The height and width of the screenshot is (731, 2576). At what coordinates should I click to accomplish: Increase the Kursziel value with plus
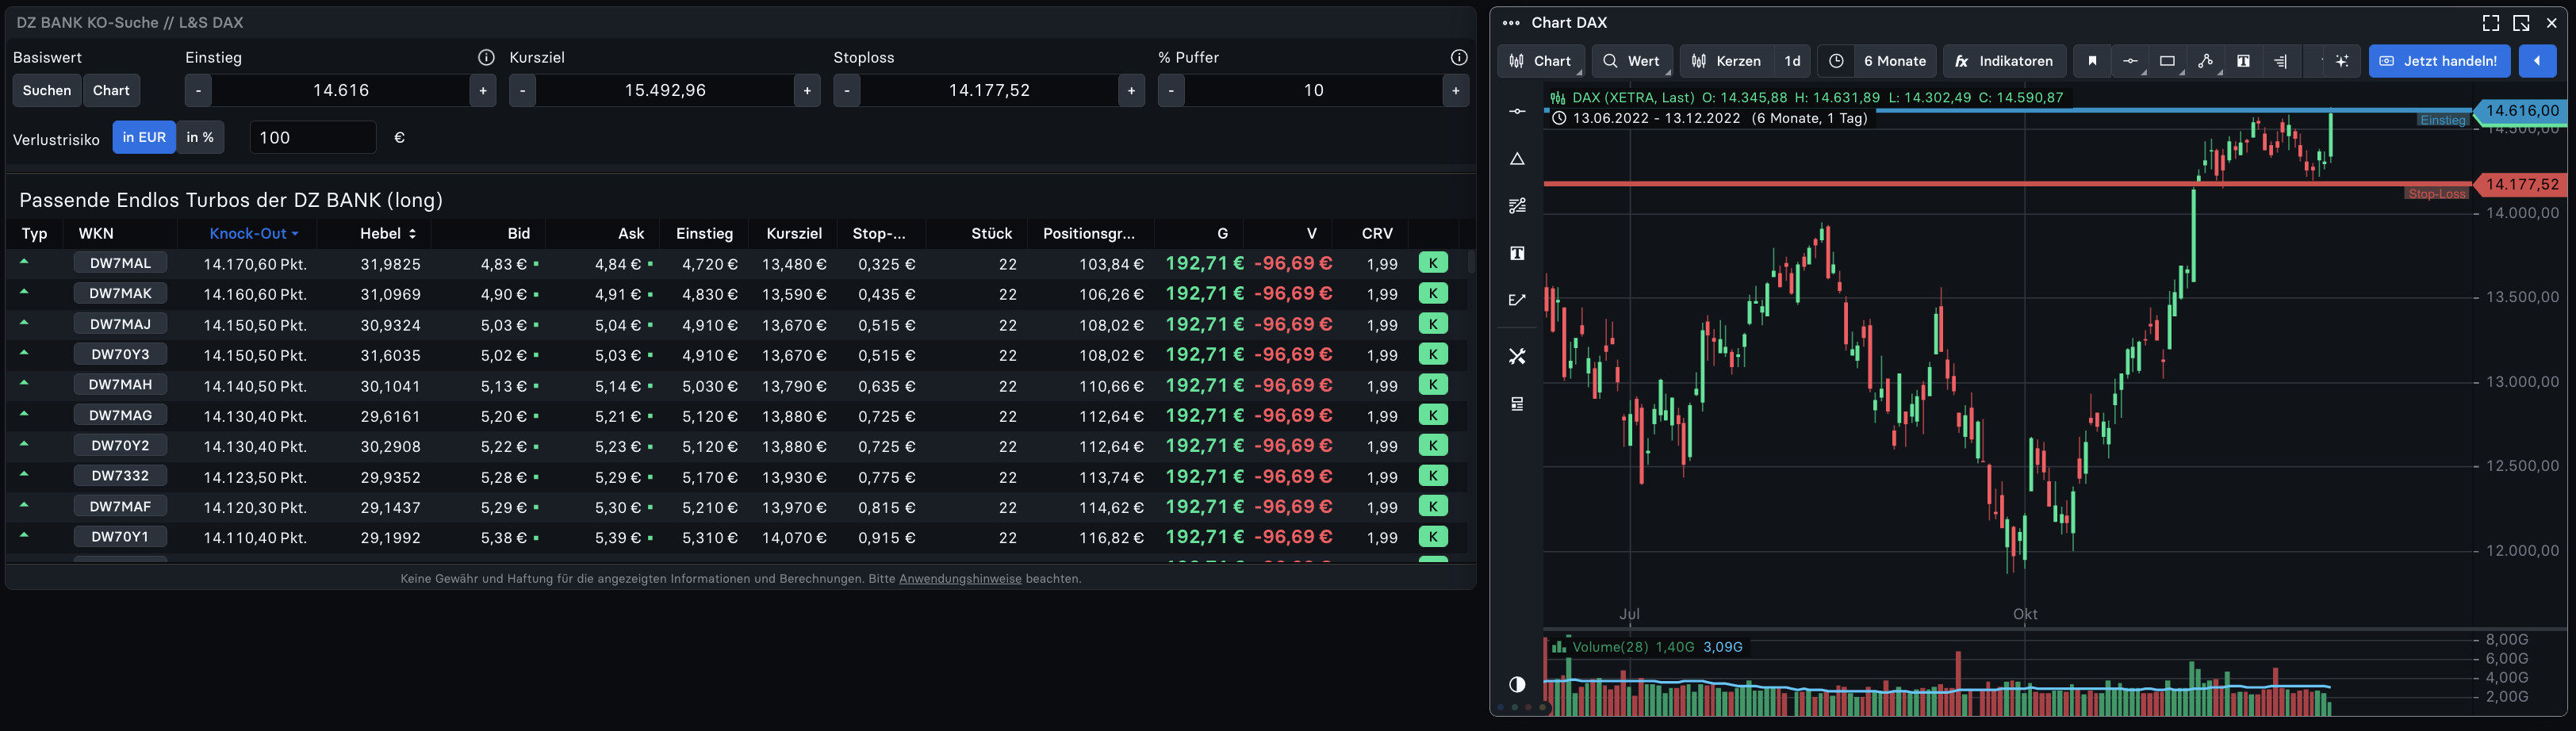pyautogui.click(x=807, y=90)
